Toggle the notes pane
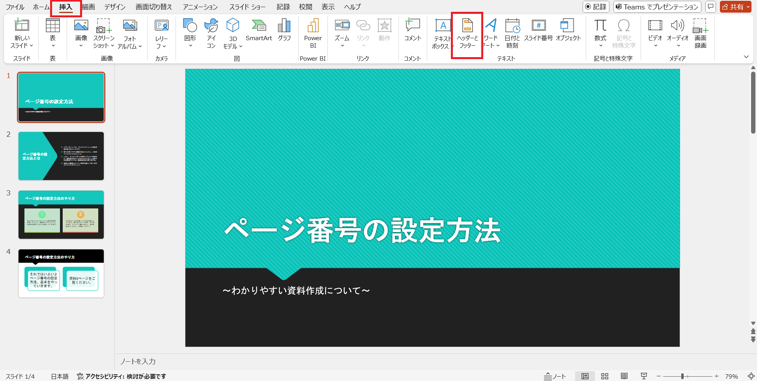The width and height of the screenshot is (757, 381). pyautogui.click(x=554, y=376)
